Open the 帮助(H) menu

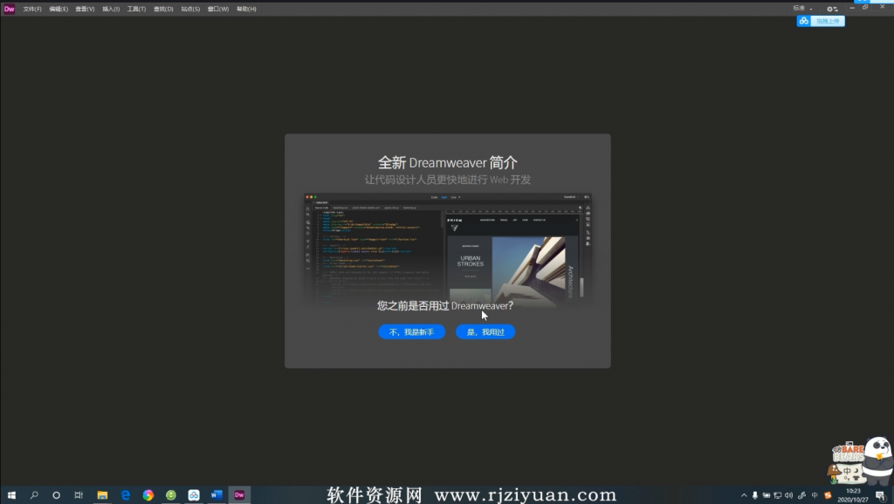246,9
